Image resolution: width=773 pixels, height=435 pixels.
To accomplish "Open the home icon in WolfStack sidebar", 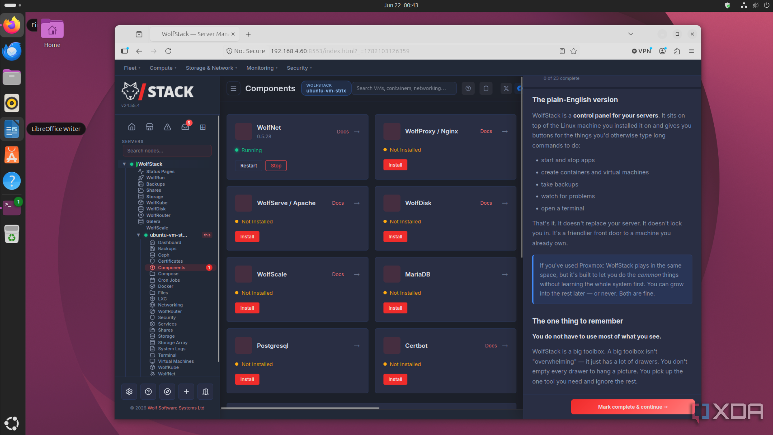I will pos(132,127).
